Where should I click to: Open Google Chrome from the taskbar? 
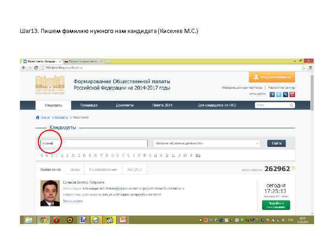click(x=43, y=219)
